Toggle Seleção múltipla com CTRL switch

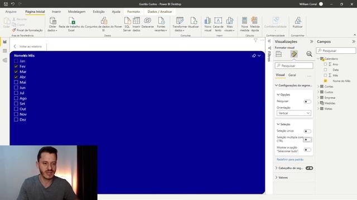[x=307, y=139]
